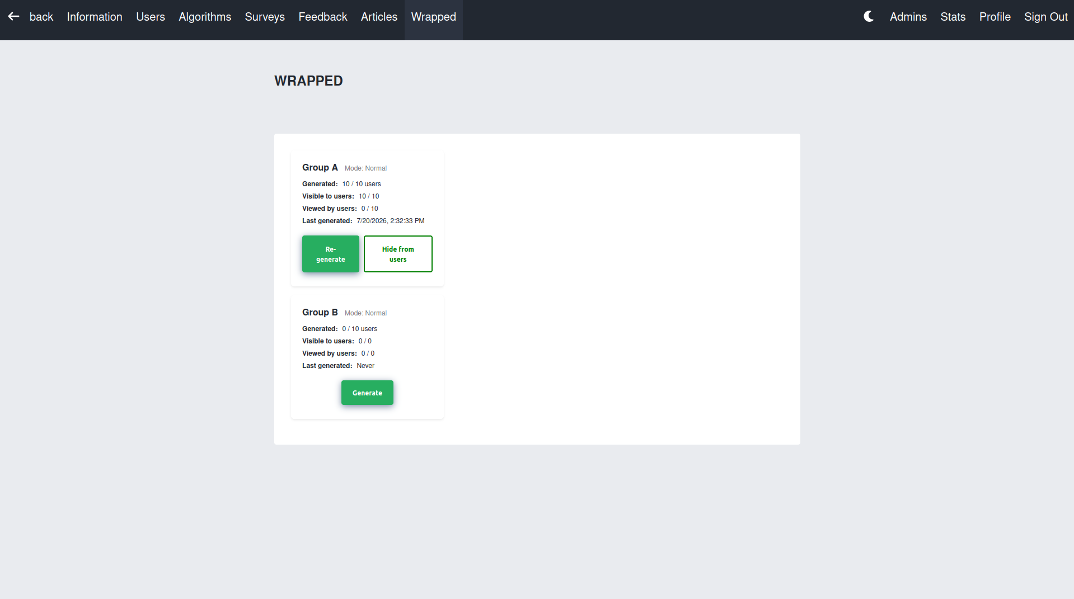Click the back arrow icon
Viewport: 1074px width, 599px height.
click(13, 17)
